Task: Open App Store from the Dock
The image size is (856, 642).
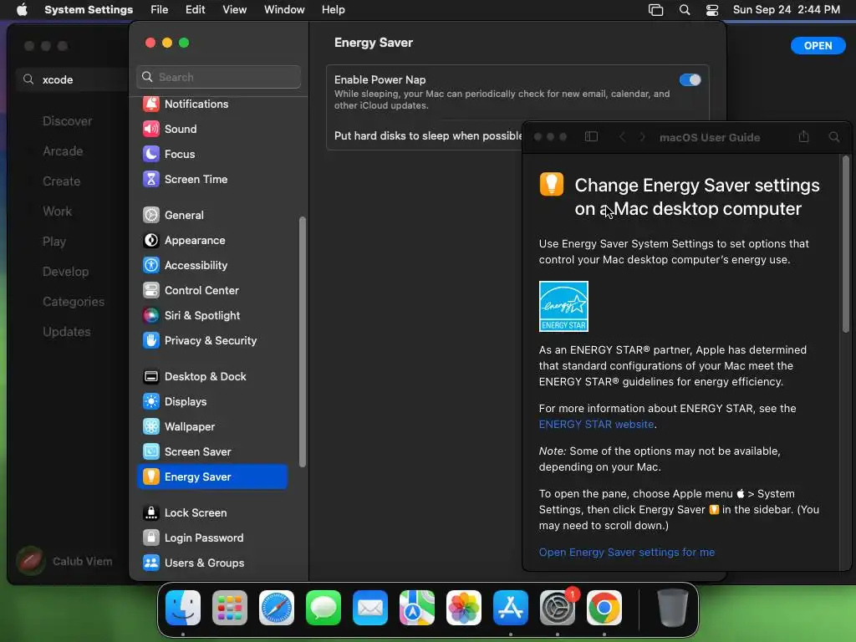Action: (x=511, y=608)
